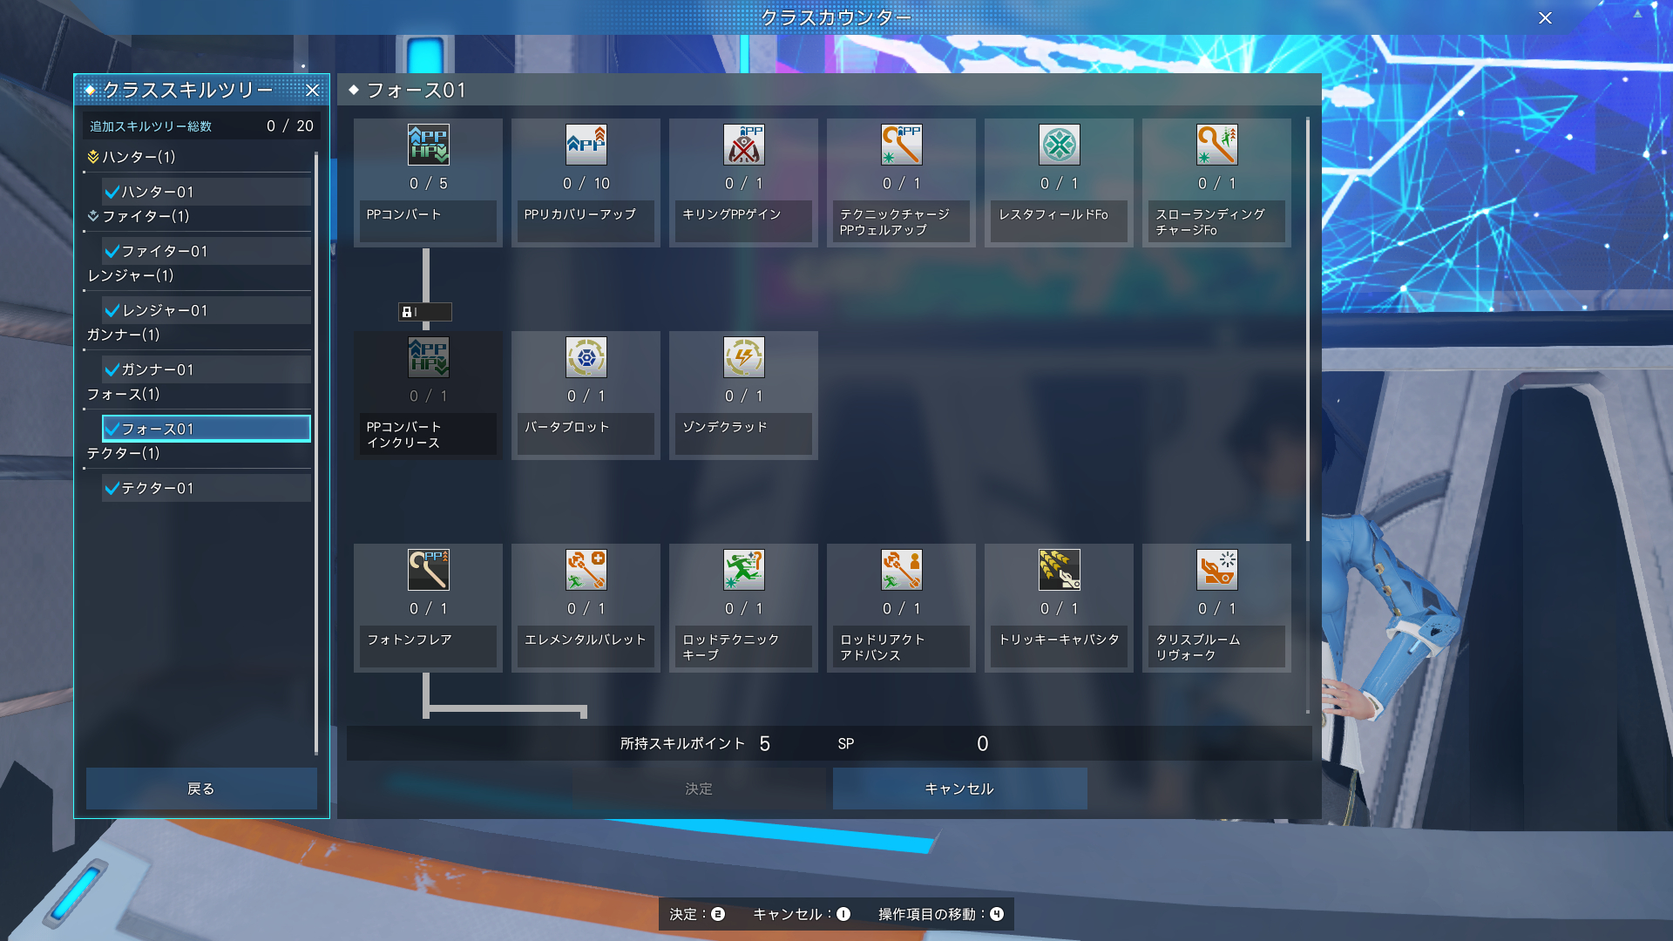1673x941 pixels.
Task: Toggle the レンジャー01 skill tree checkmark
Action: (112, 310)
